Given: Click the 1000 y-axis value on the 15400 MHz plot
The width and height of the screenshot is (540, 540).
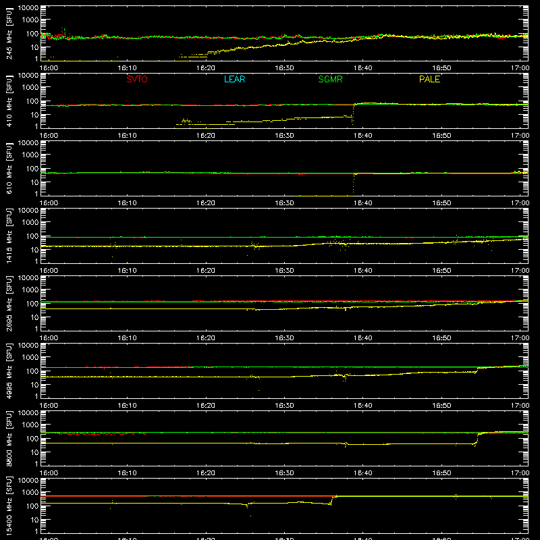Looking at the screenshot, I should (30, 493).
